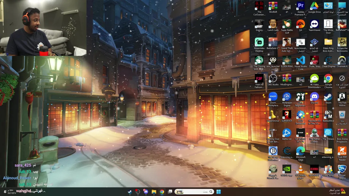The image size is (349, 196).
Task: Open the Elden Ring Boss Arena folder
Action: point(328,45)
